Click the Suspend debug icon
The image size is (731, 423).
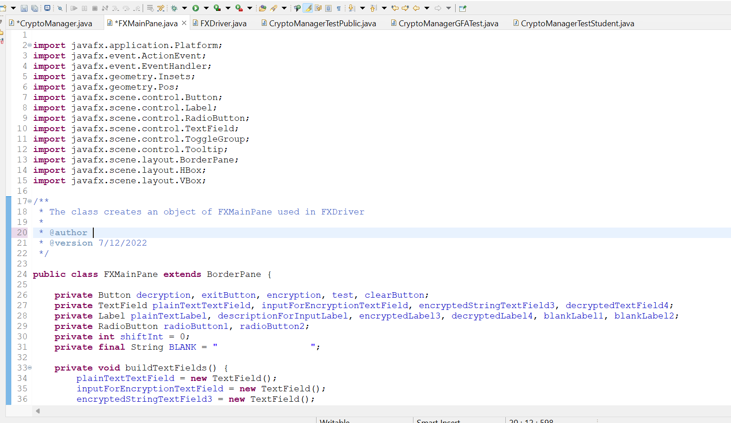click(x=84, y=8)
